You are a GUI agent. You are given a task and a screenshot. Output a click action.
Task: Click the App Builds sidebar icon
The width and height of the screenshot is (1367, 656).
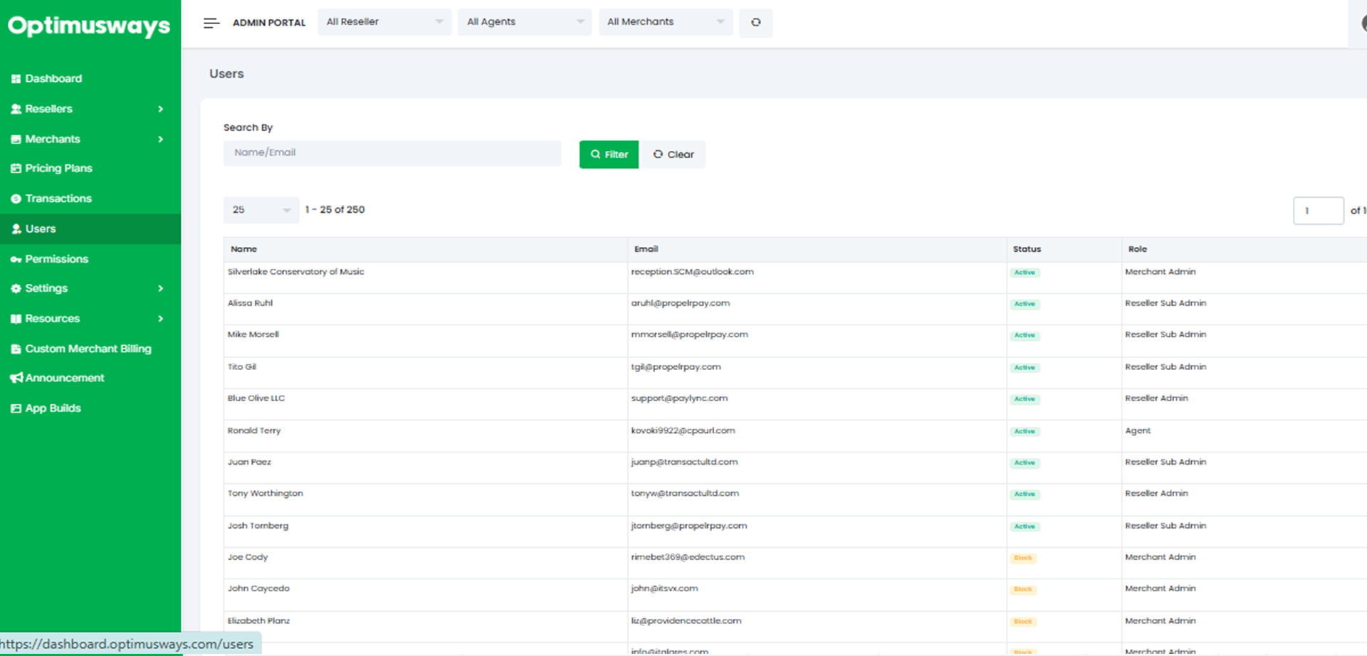pyautogui.click(x=16, y=408)
